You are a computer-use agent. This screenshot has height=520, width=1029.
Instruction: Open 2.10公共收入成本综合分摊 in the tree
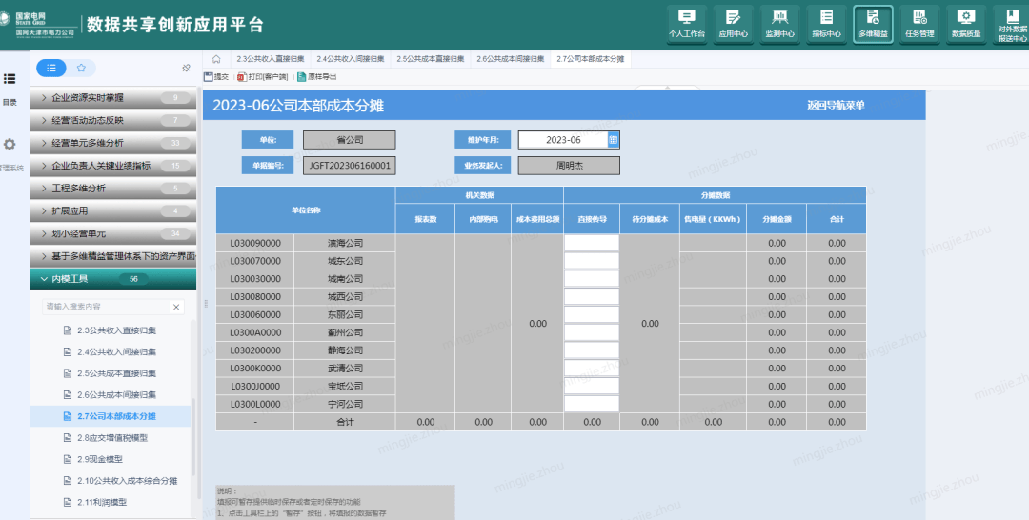click(127, 481)
